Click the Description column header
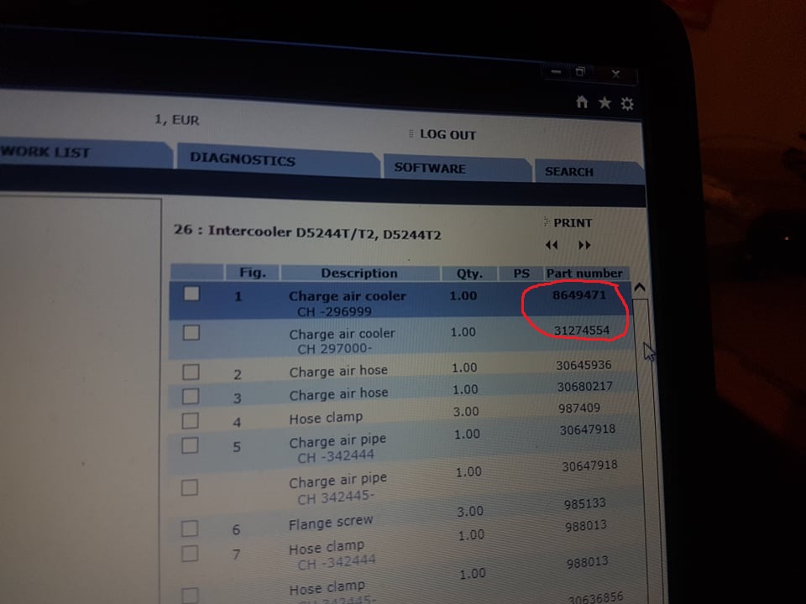 (x=359, y=273)
